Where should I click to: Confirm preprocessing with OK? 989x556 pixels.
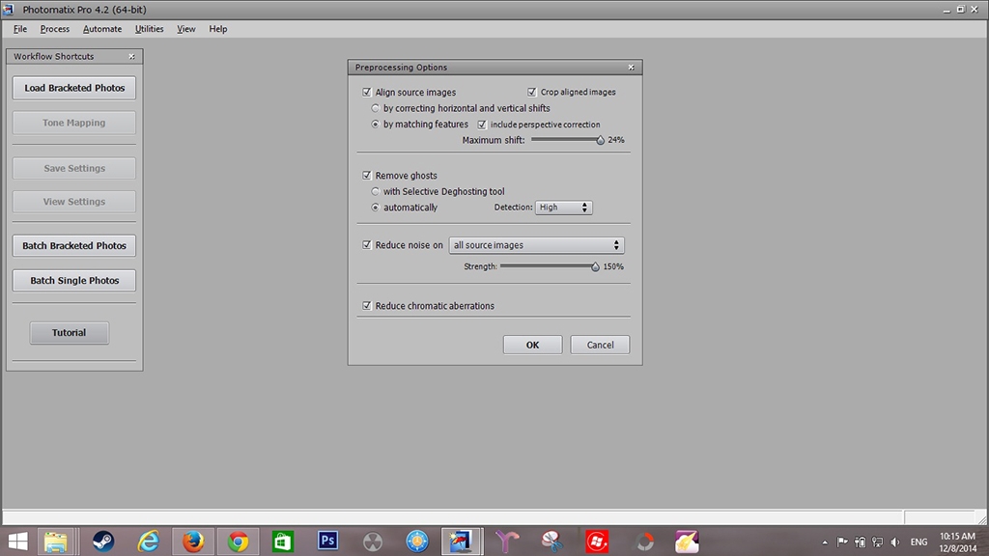tap(532, 345)
